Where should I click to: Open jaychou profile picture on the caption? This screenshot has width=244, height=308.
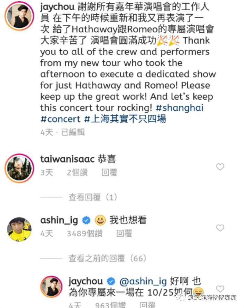tap(19, 16)
